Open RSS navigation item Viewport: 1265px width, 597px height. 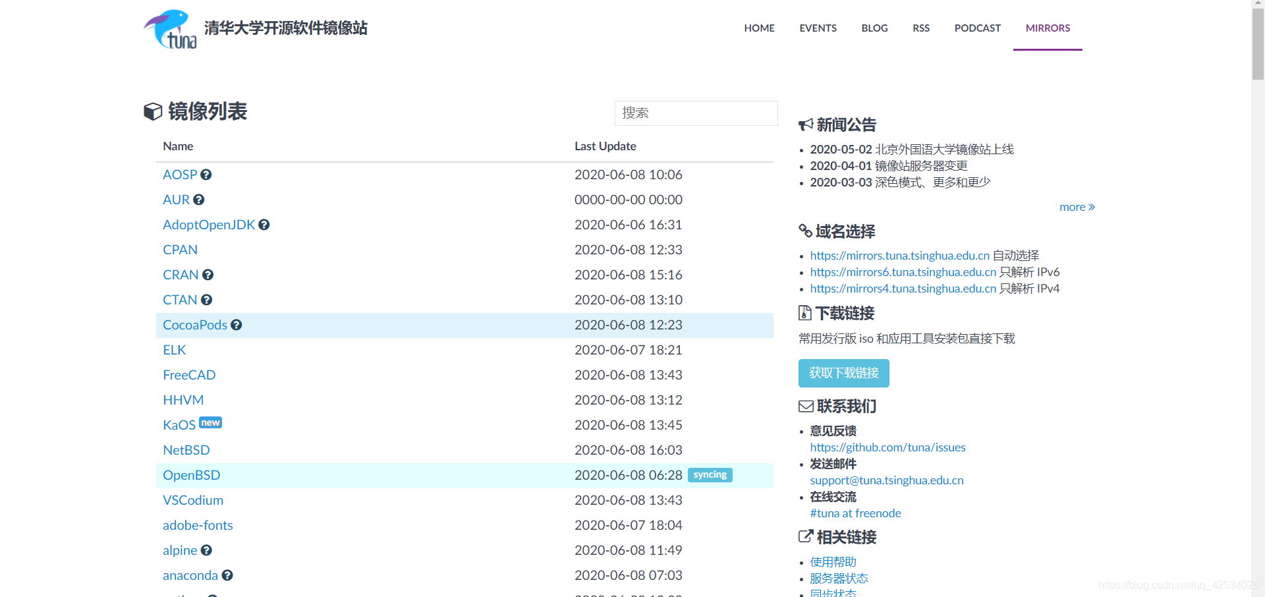click(921, 28)
